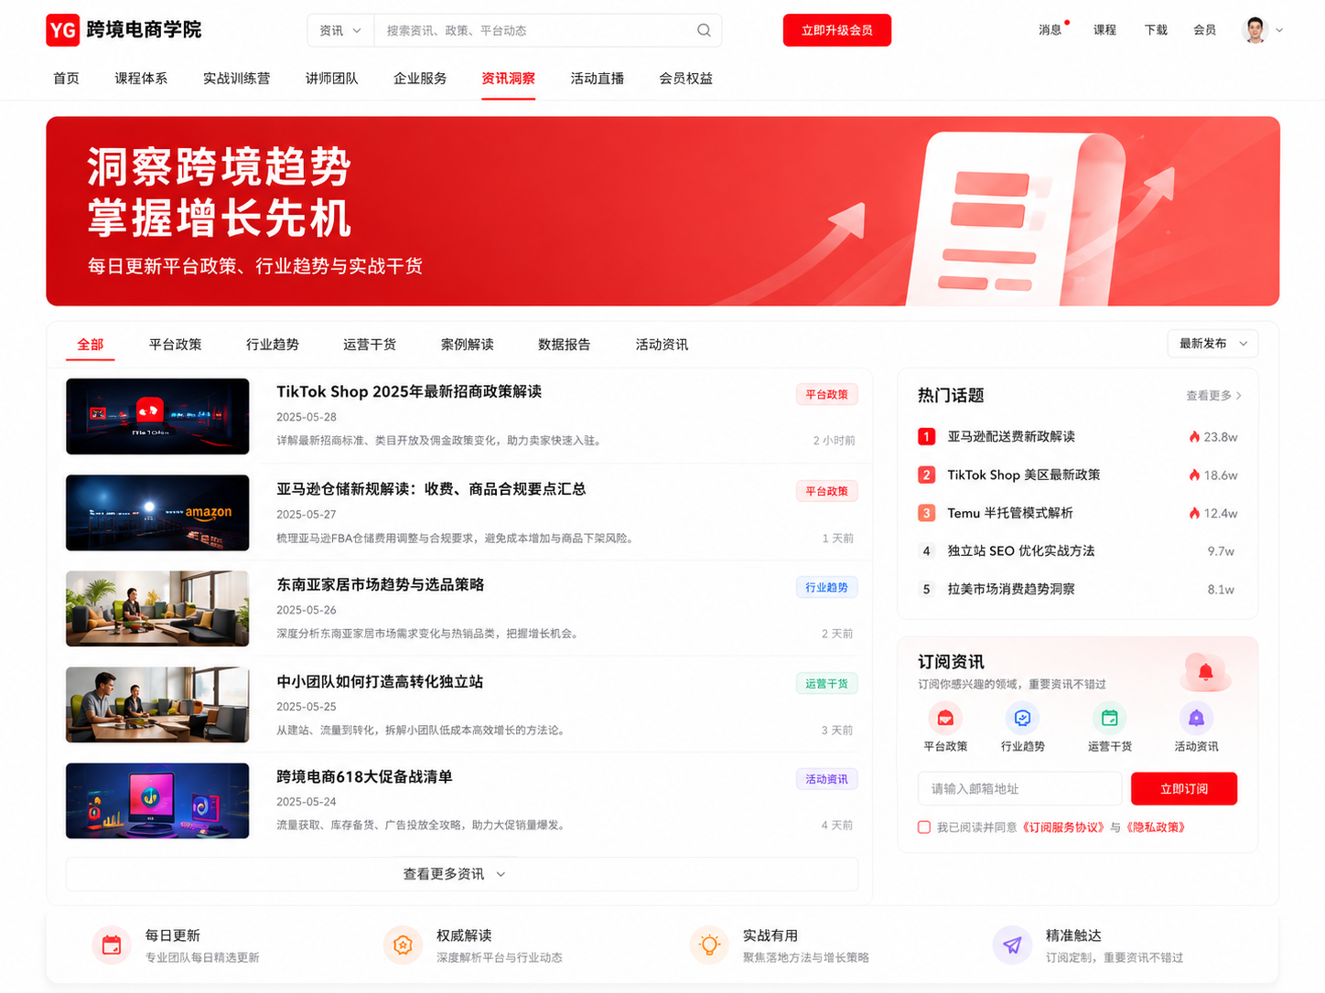Switch to the 行业趋势 filter tab
Screen dimensions: 1325x993
point(272,345)
